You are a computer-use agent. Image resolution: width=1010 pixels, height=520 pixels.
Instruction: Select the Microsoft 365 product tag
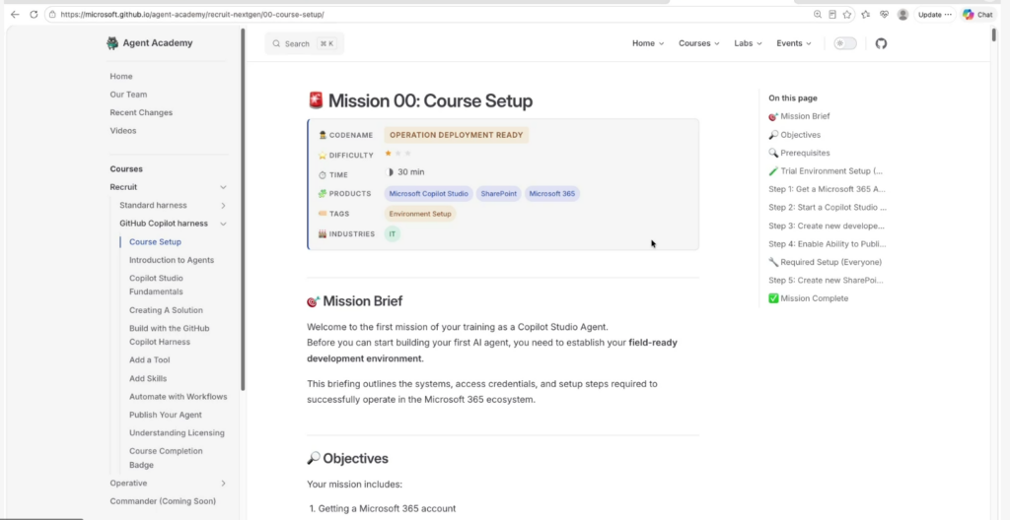[x=552, y=194]
